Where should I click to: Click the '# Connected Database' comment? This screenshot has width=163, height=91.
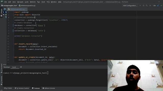tap(24, 17)
